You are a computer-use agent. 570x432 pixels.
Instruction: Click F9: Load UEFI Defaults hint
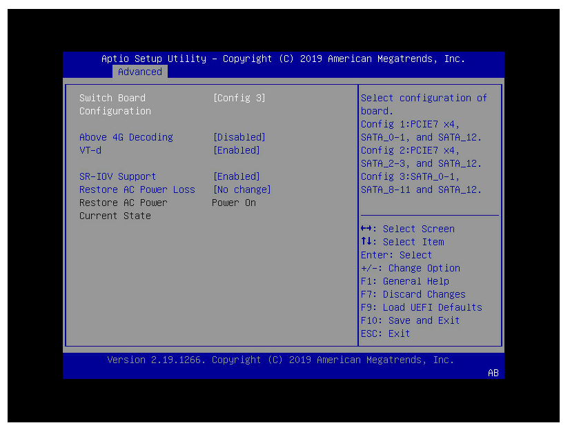422,307
